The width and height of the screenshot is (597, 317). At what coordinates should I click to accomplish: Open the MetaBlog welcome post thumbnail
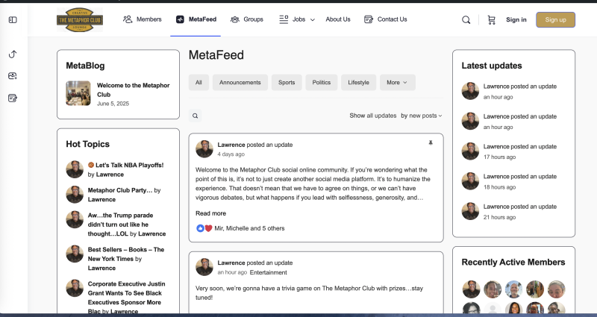78,93
